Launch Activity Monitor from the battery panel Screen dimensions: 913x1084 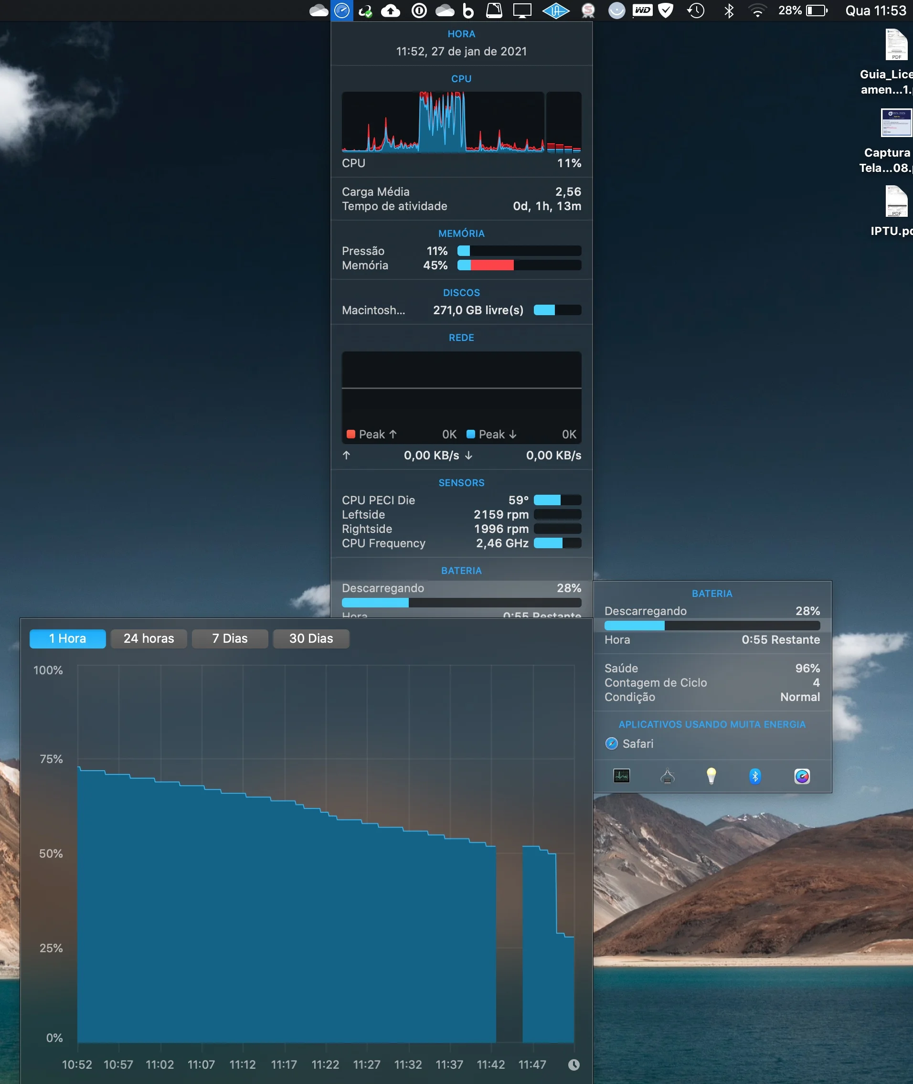coord(622,776)
